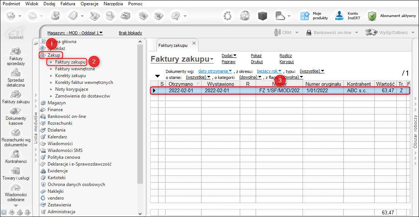Open Faktury sprzedaży sidebar shortcut
Image resolution: width=419 pixels, height=217 pixels.
click(16, 56)
